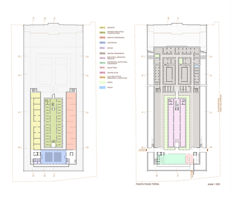Click the pale pink BIGLIETTERIA legend swatch
Viewport: 239px width, 202px height.
[x=102, y=67]
